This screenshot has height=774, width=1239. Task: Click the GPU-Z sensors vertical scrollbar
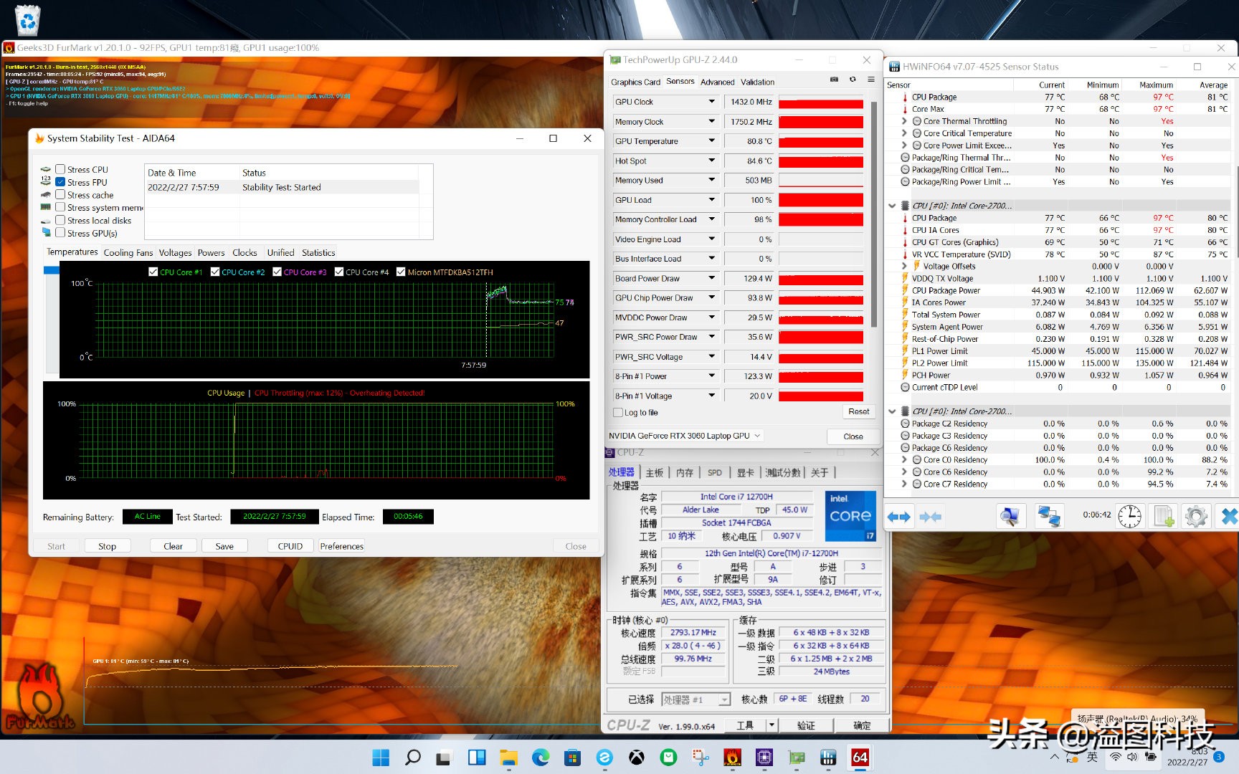[x=873, y=215]
